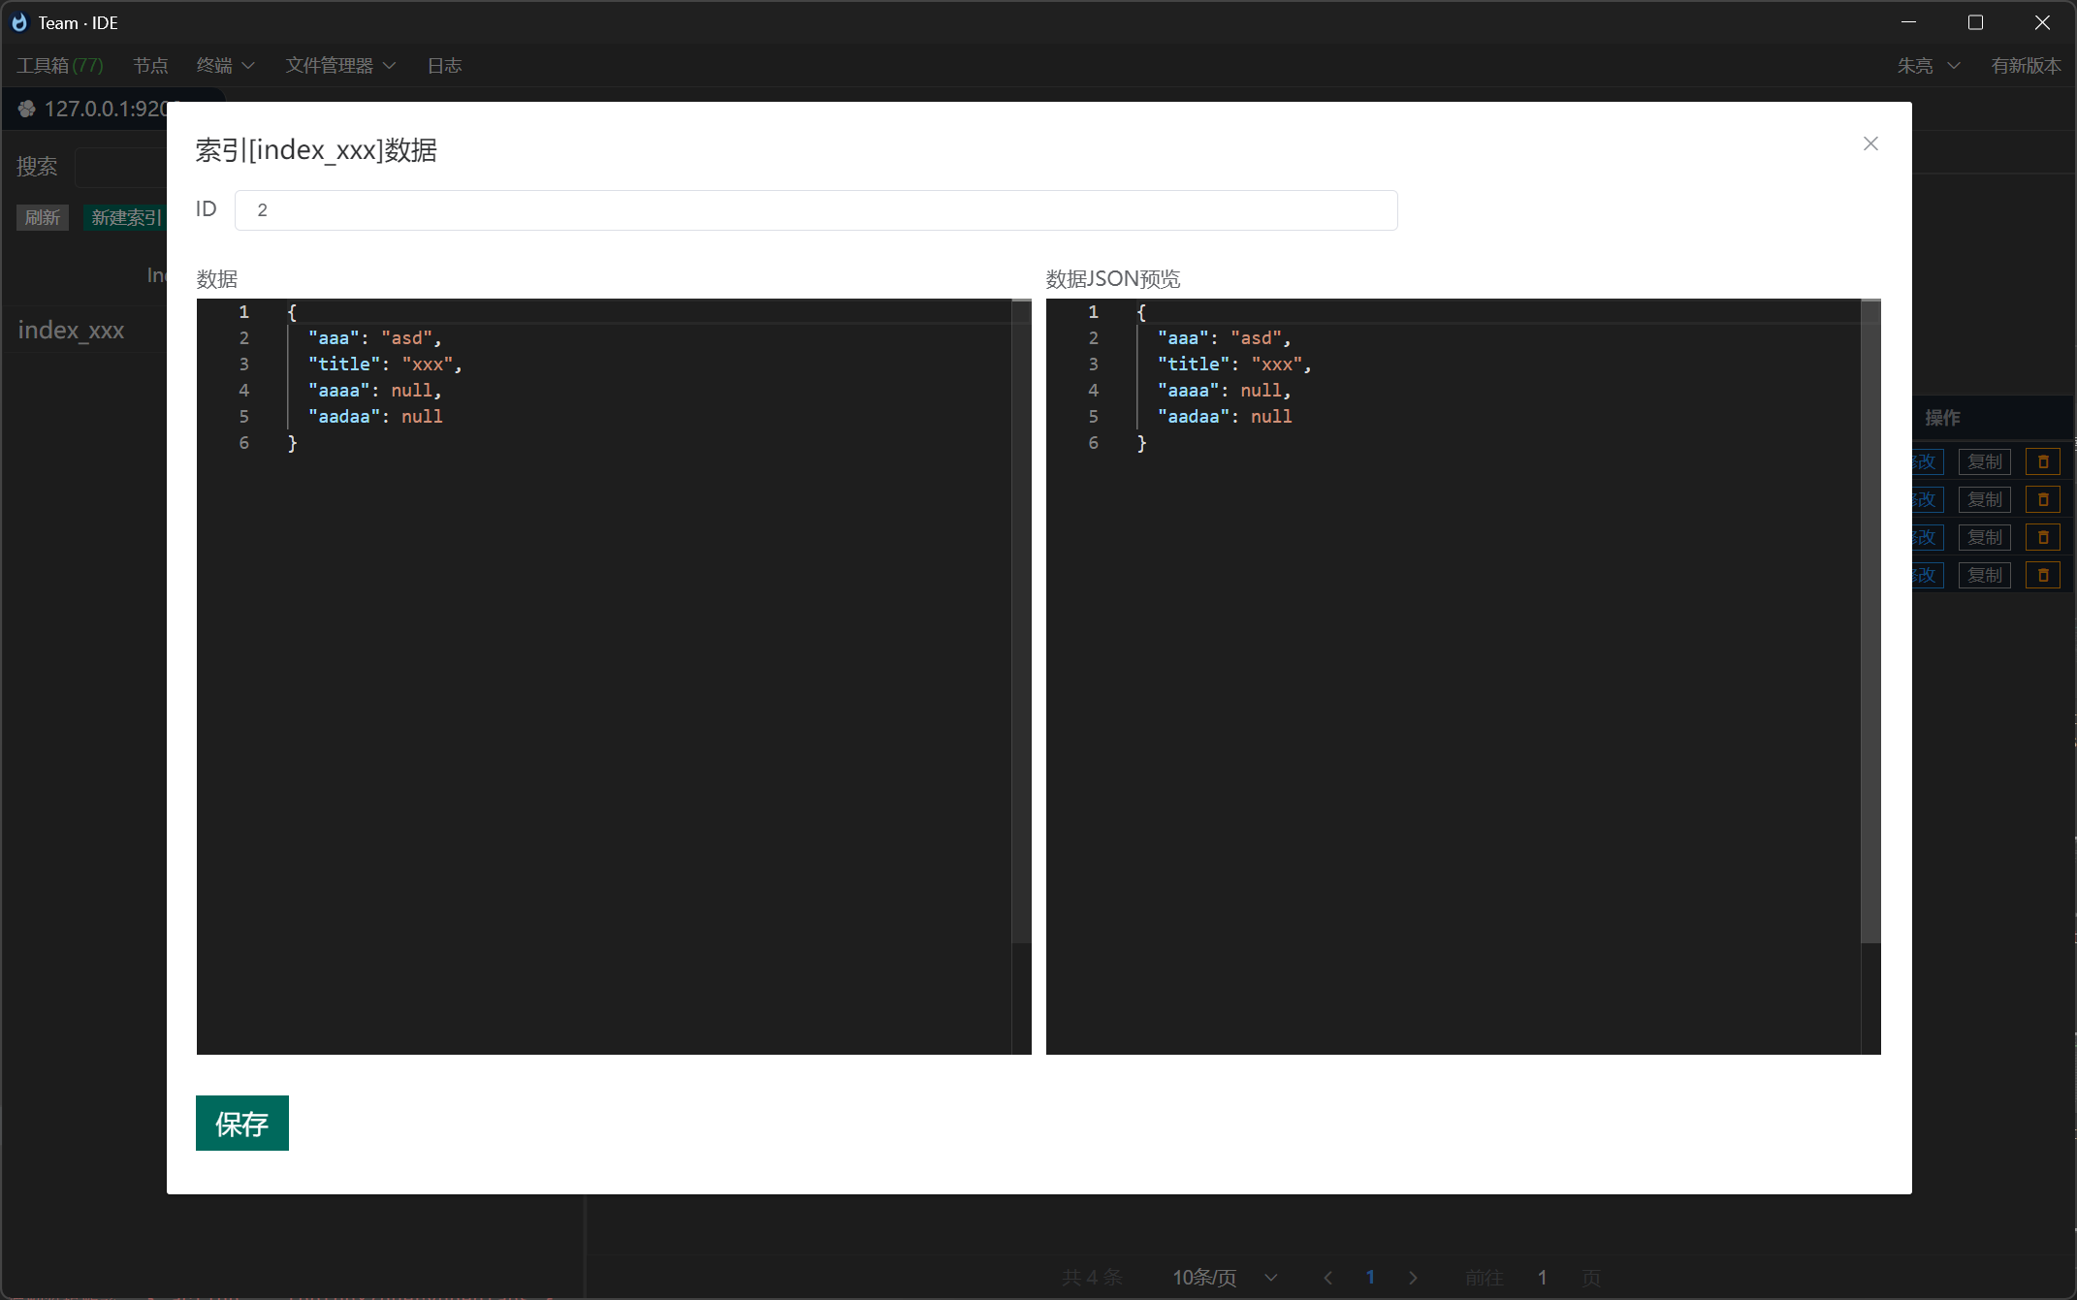Screen dimensions: 2077x1300
Task: Close the index_xxx data dialog
Action: tap(1870, 143)
